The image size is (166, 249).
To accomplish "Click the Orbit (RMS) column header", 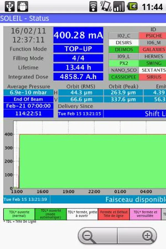I will coord(81,87).
